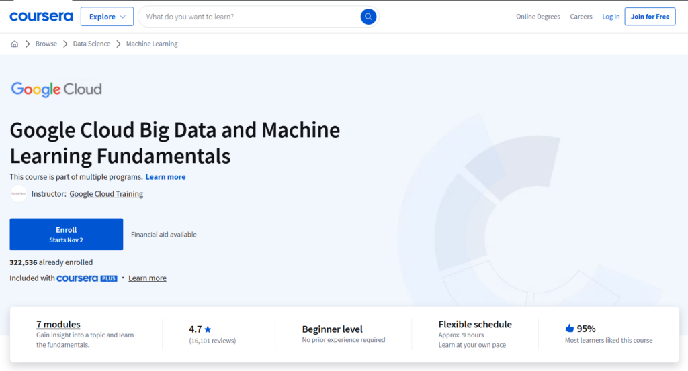The width and height of the screenshot is (688, 371).
Task: Open the Careers link
Action: pyautogui.click(x=581, y=17)
